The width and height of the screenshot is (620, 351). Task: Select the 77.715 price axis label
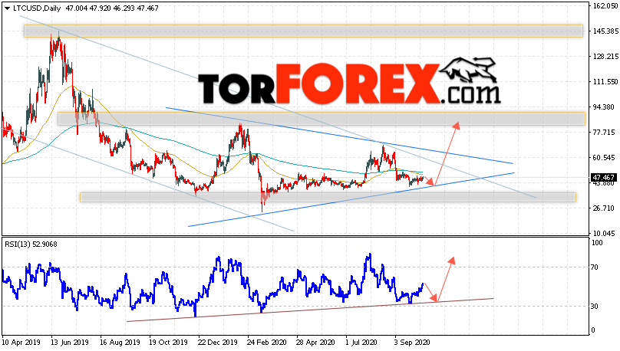(603, 133)
